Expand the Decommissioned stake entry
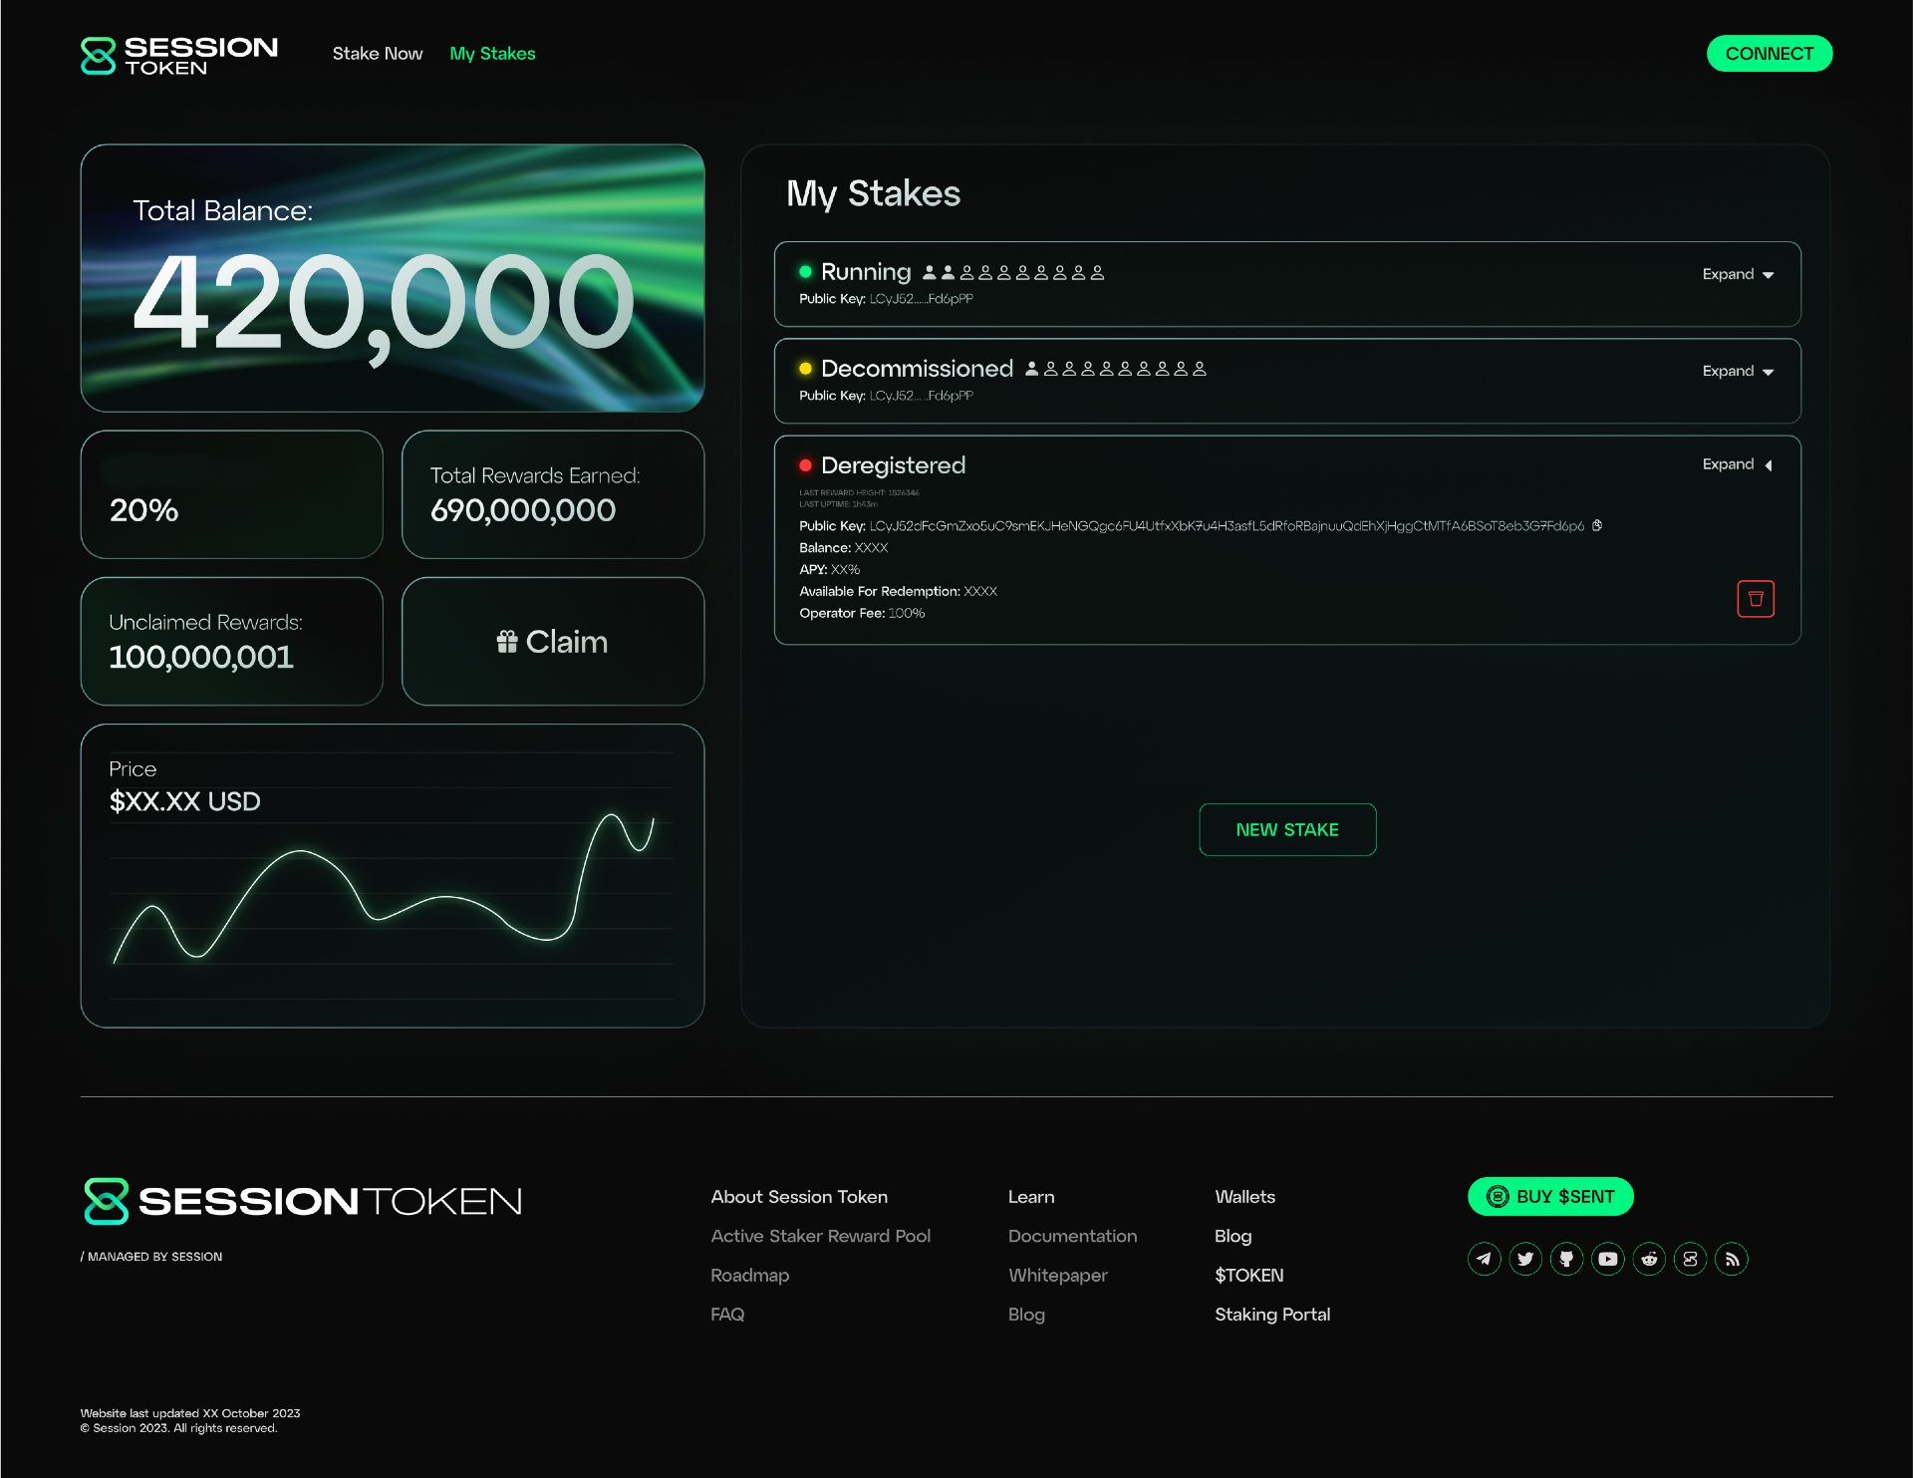 [1738, 371]
